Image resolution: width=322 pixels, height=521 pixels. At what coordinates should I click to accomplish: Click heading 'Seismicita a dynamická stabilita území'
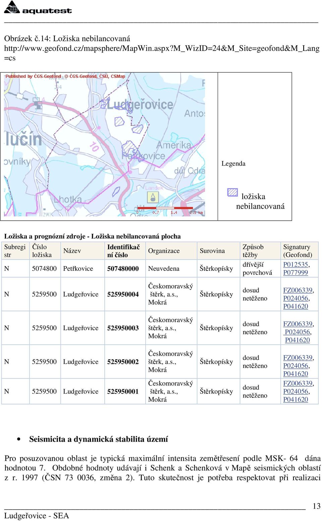click(x=99, y=439)
